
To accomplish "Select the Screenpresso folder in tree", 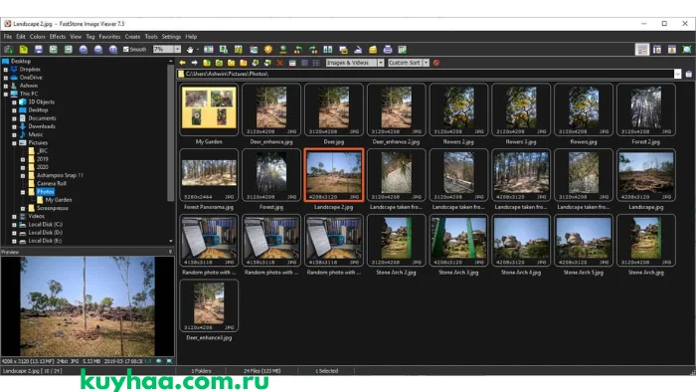I will tap(53, 208).
